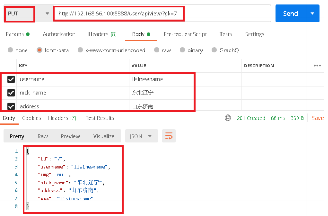Expand the Send button dropdown arrow
328x216 pixels.
tap(312, 14)
